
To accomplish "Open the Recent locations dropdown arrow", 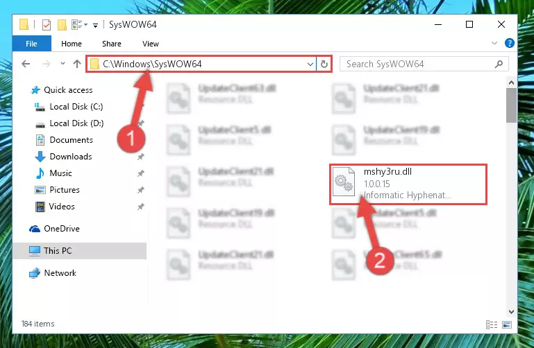I will point(62,64).
